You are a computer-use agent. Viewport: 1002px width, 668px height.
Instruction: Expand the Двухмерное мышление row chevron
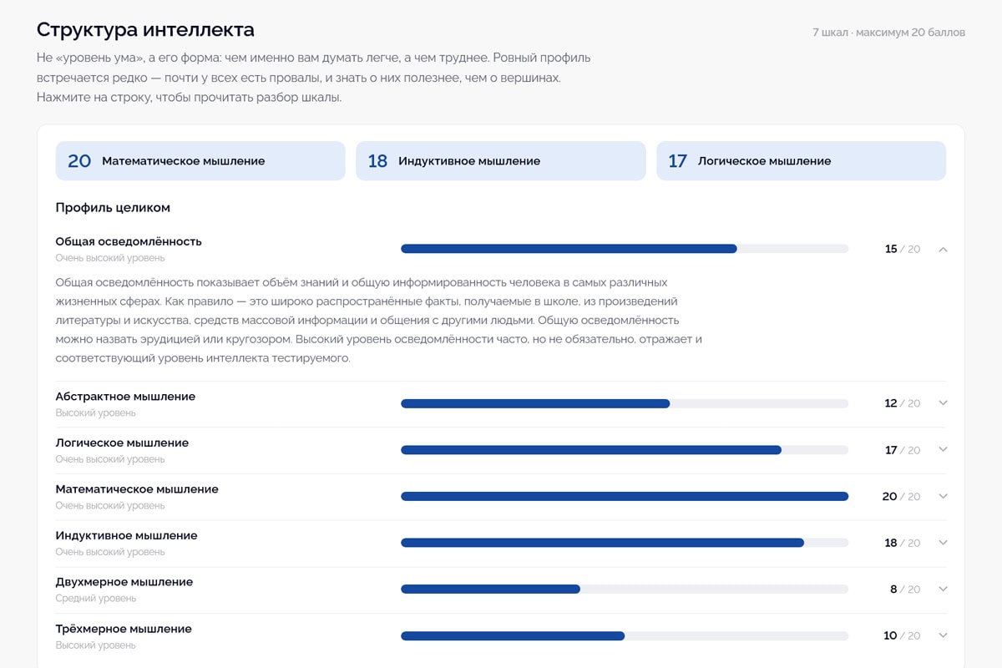coord(943,589)
